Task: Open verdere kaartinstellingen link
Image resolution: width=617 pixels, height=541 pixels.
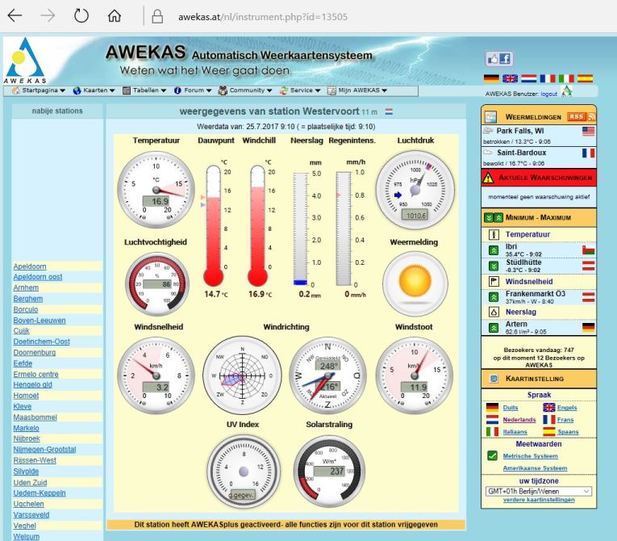Action: tap(539, 500)
